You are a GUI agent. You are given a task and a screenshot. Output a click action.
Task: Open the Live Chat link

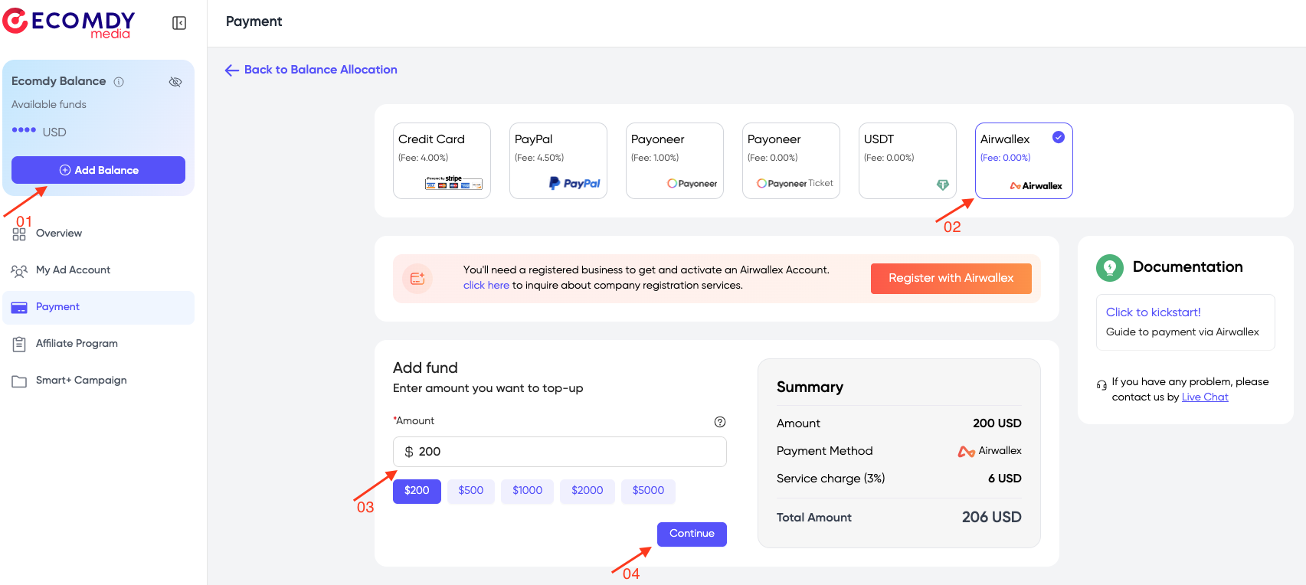pyautogui.click(x=1205, y=397)
